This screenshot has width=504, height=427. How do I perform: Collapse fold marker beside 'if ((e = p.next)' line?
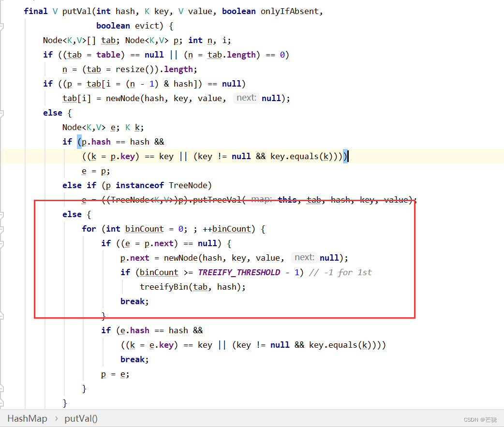click(1, 244)
